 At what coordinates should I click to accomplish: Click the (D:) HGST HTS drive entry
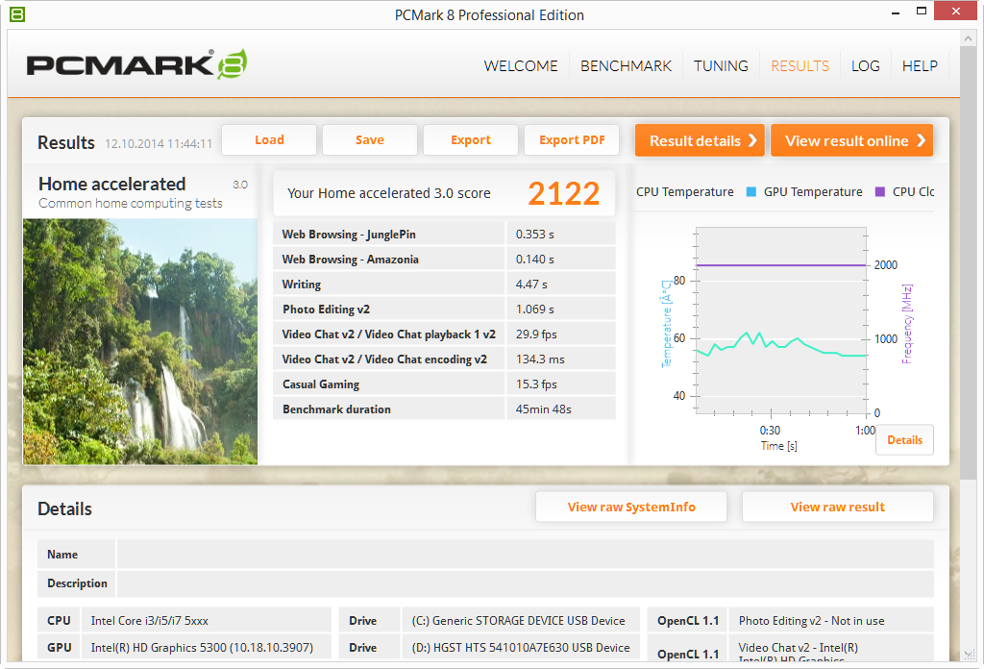521,648
